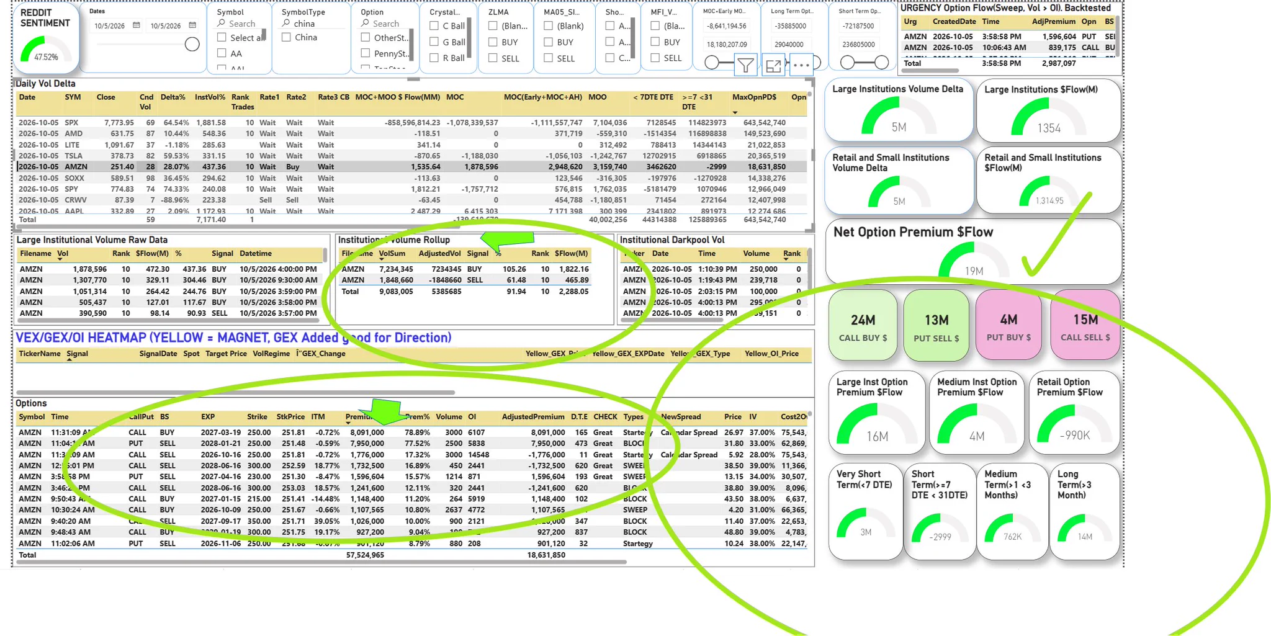Click the CALL BUY $ 24M card
Screen dimensions: 1271x636
(863, 325)
